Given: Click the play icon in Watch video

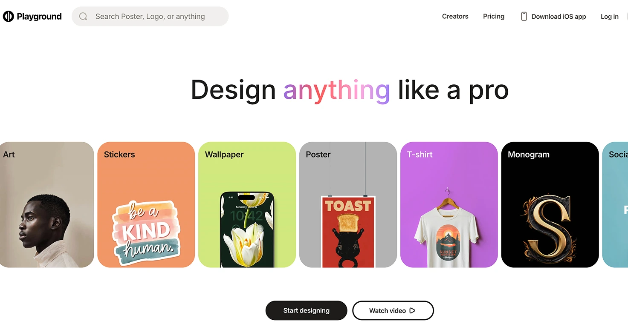Looking at the screenshot, I should [412, 310].
